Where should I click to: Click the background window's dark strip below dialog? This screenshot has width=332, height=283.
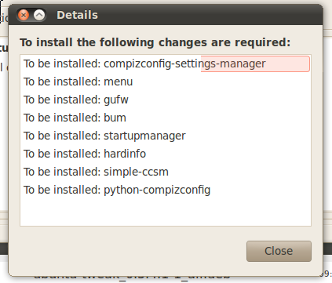(x=327, y=249)
